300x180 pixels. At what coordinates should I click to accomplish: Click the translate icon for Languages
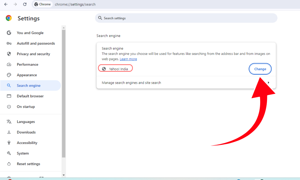(x=9, y=122)
